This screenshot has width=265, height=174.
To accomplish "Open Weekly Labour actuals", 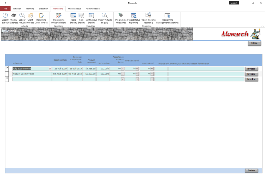I will [x=5, y=18].
